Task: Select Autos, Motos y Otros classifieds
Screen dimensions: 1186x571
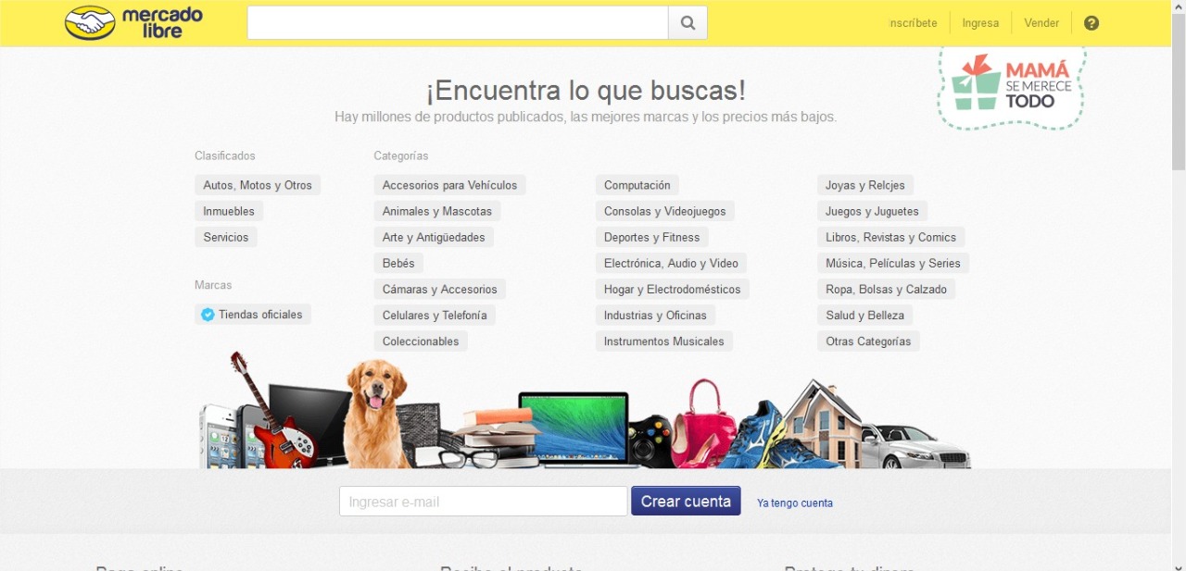Action: (x=258, y=185)
